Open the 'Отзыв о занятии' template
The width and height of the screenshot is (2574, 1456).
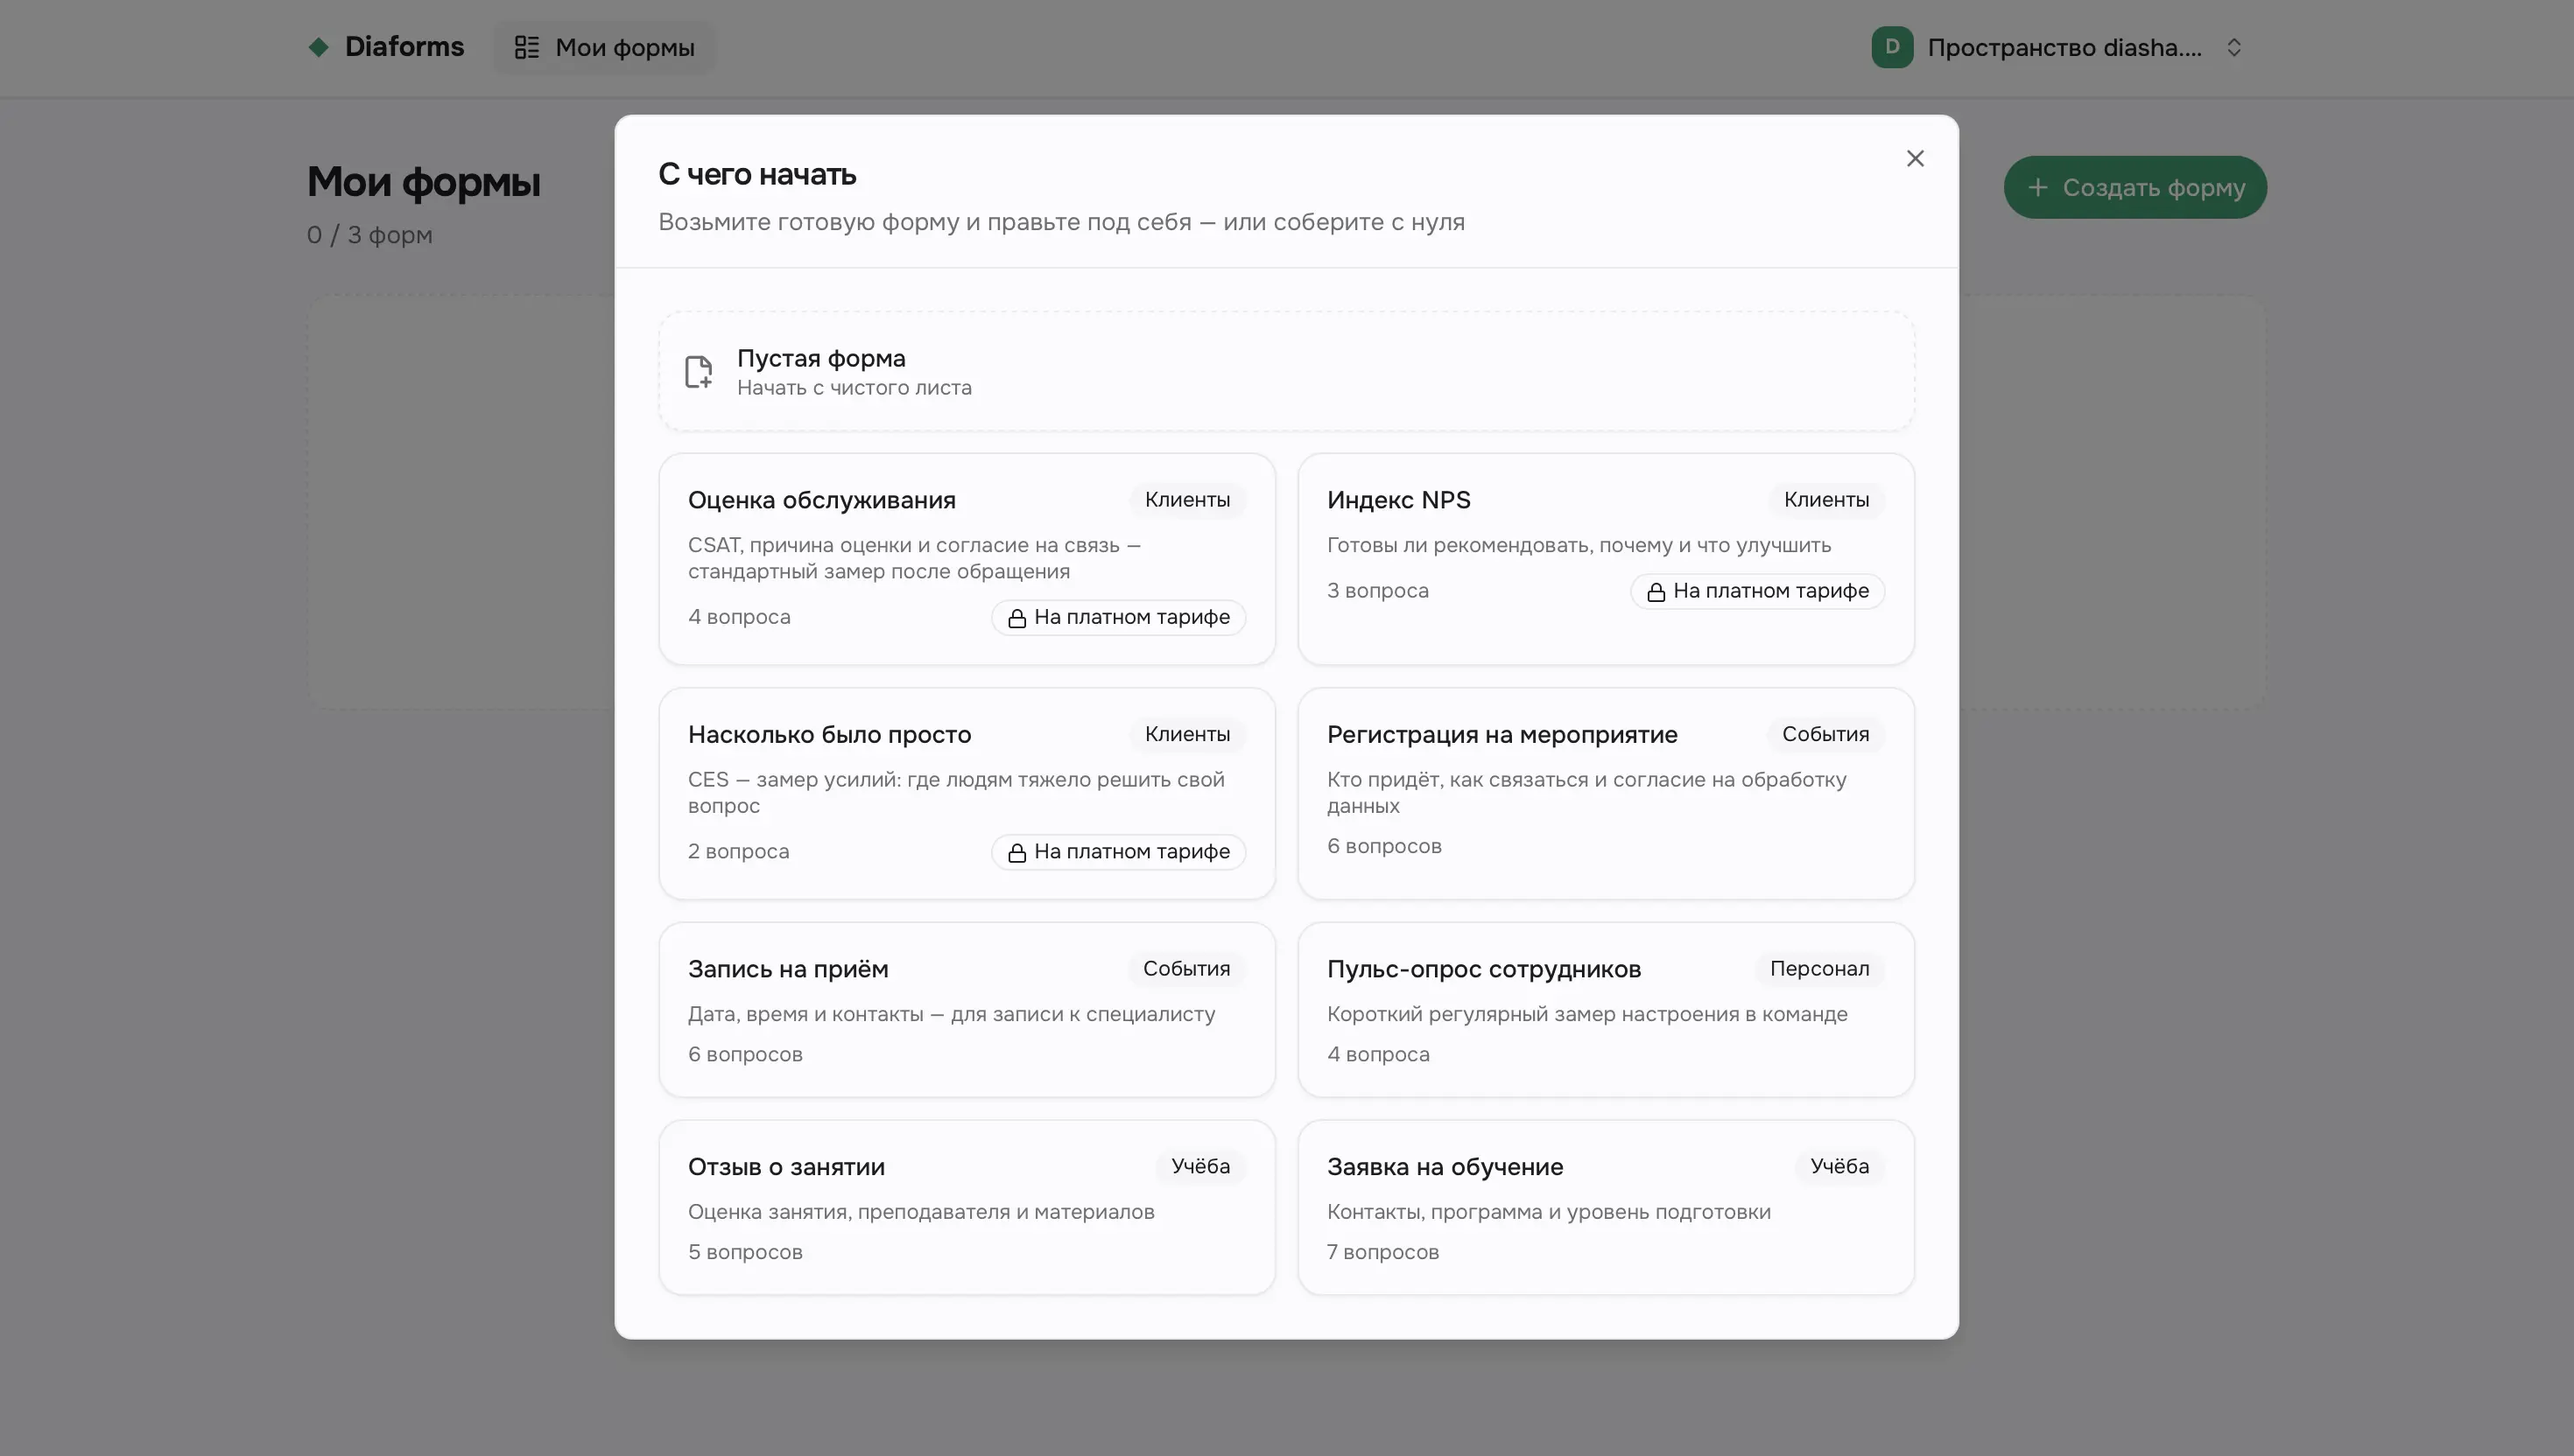tap(967, 1207)
